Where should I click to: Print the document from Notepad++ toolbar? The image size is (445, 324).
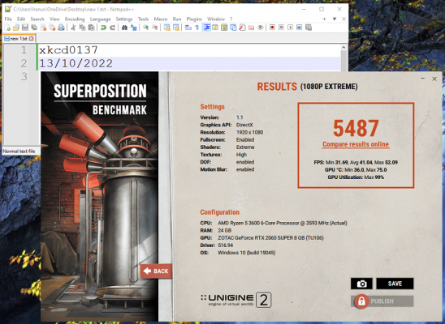61,28
